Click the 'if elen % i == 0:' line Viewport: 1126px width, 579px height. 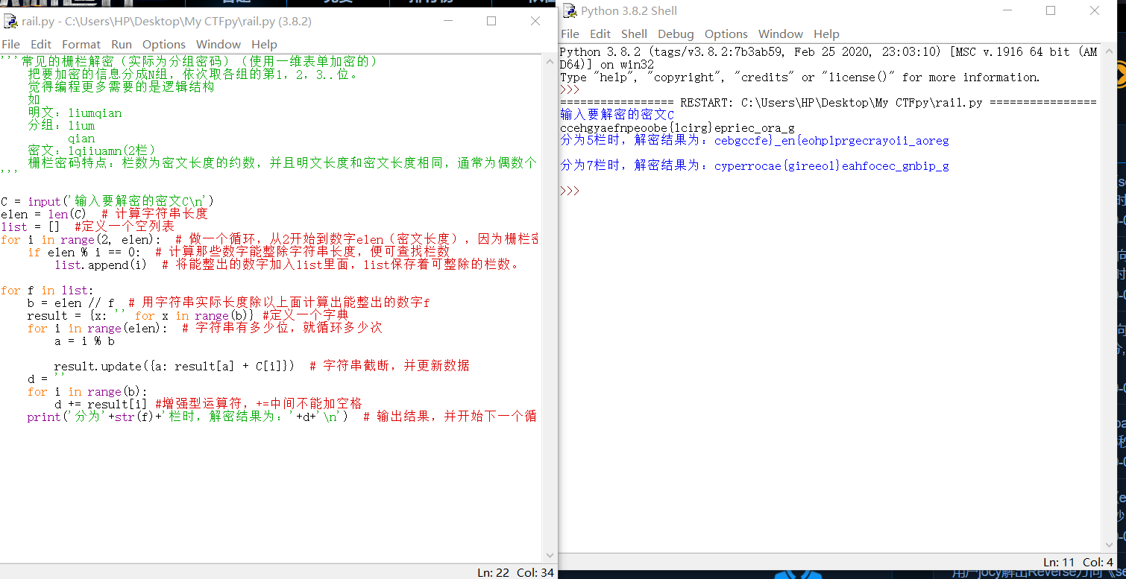(239, 252)
